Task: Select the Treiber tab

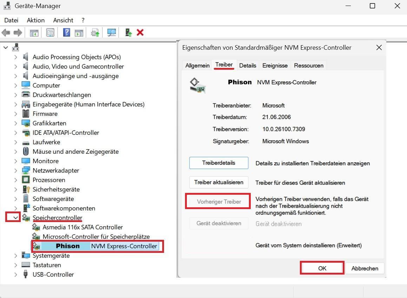Action: coord(224,65)
